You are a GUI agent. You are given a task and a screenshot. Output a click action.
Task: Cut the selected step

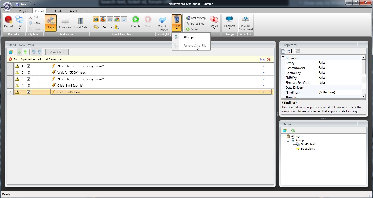point(34,17)
